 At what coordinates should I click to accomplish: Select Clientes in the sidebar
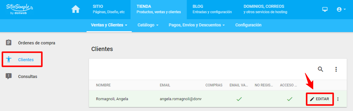coord(26,60)
